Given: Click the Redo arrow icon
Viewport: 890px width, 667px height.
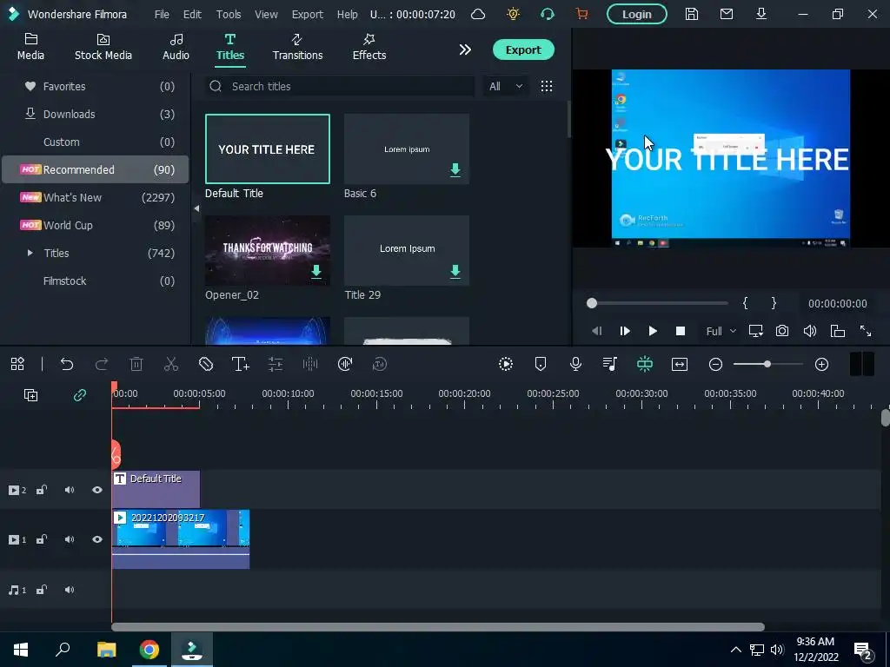Looking at the screenshot, I should tap(102, 364).
